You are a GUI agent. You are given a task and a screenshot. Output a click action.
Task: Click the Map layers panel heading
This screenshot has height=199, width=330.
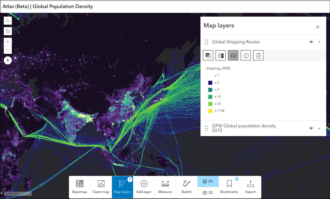tap(219, 25)
